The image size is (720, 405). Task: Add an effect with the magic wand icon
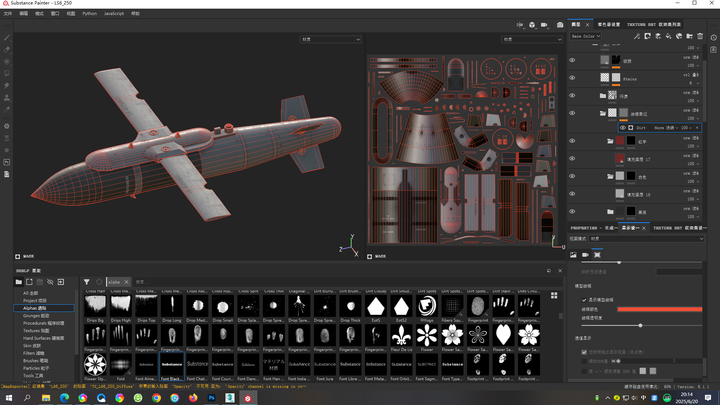[637, 36]
